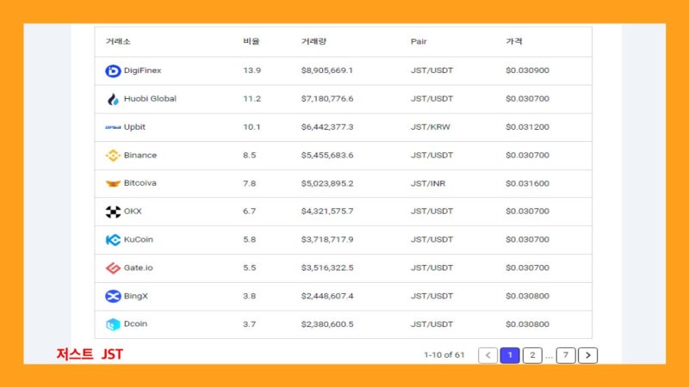Image resolution: width=689 pixels, height=387 pixels.
Task: Click the 거래량 column header
Action: (x=313, y=41)
